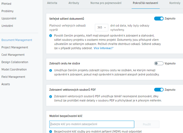The height and width of the screenshot is (133, 183).
Task: Open Project Management in sidebar
Action: pos(15,47)
